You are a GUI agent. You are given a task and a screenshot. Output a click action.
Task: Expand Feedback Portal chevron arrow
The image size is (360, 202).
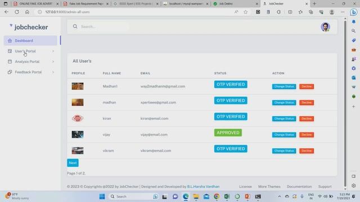53,72
